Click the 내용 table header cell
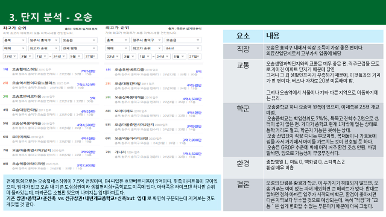The width and height of the screenshot is (386, 217). tap(323, 36)
